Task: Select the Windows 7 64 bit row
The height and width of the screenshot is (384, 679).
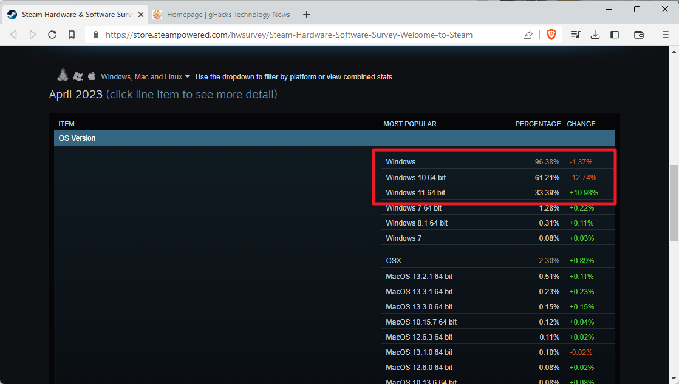Action: [498, 208]
